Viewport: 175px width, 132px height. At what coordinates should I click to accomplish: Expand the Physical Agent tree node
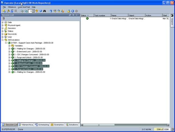coord(2,25)
